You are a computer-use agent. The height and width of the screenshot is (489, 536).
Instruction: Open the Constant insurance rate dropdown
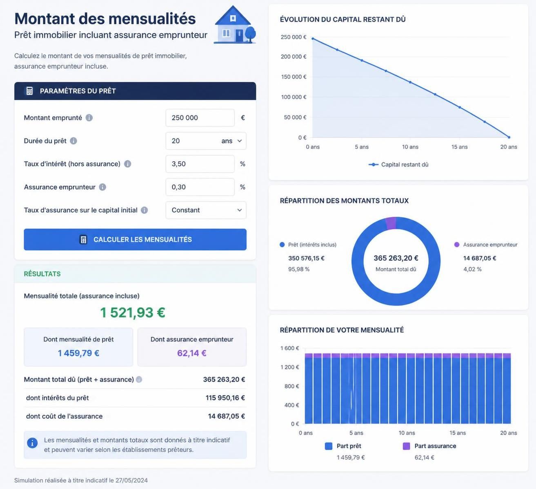pos(206,210)
